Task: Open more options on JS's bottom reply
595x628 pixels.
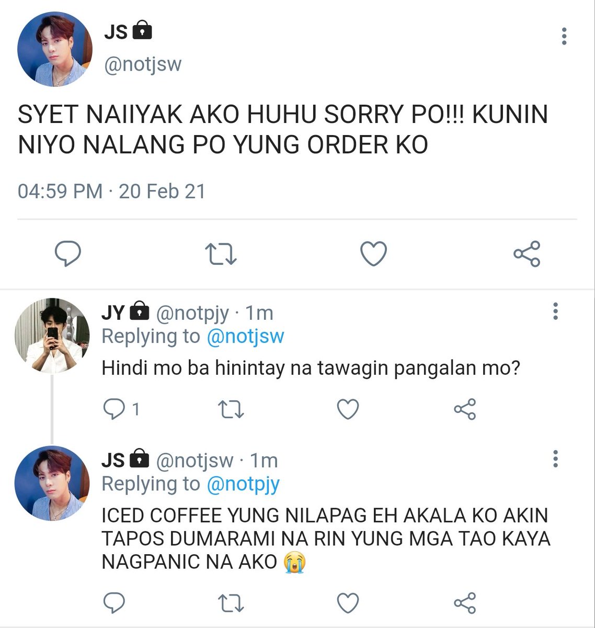Action: coord(555,459)
